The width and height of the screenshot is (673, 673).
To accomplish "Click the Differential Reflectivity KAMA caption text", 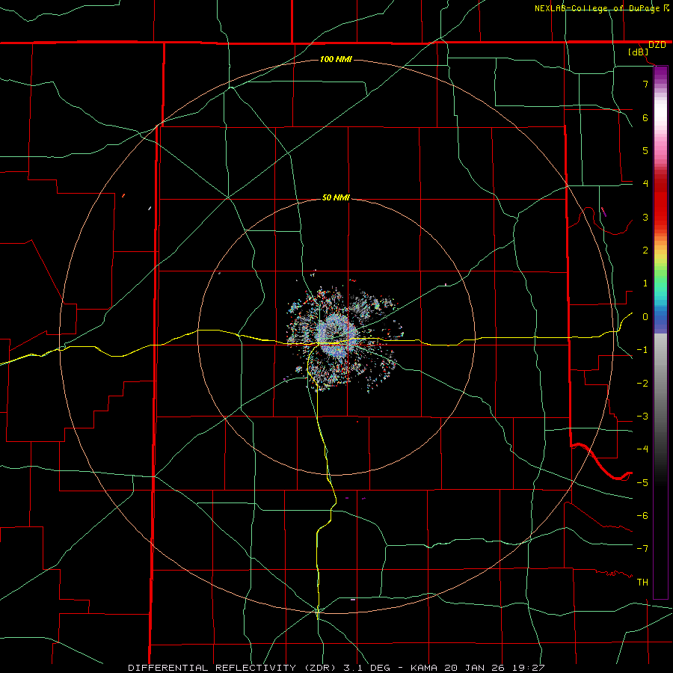I will pyautogui.click(x=336, y=668).
